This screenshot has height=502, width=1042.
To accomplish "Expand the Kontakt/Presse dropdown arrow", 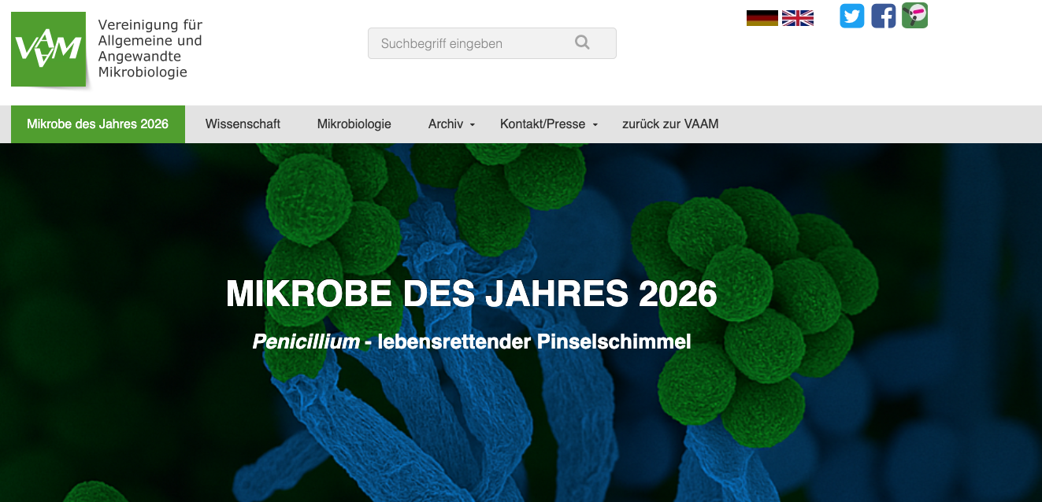I will click(x=595, y=126).
